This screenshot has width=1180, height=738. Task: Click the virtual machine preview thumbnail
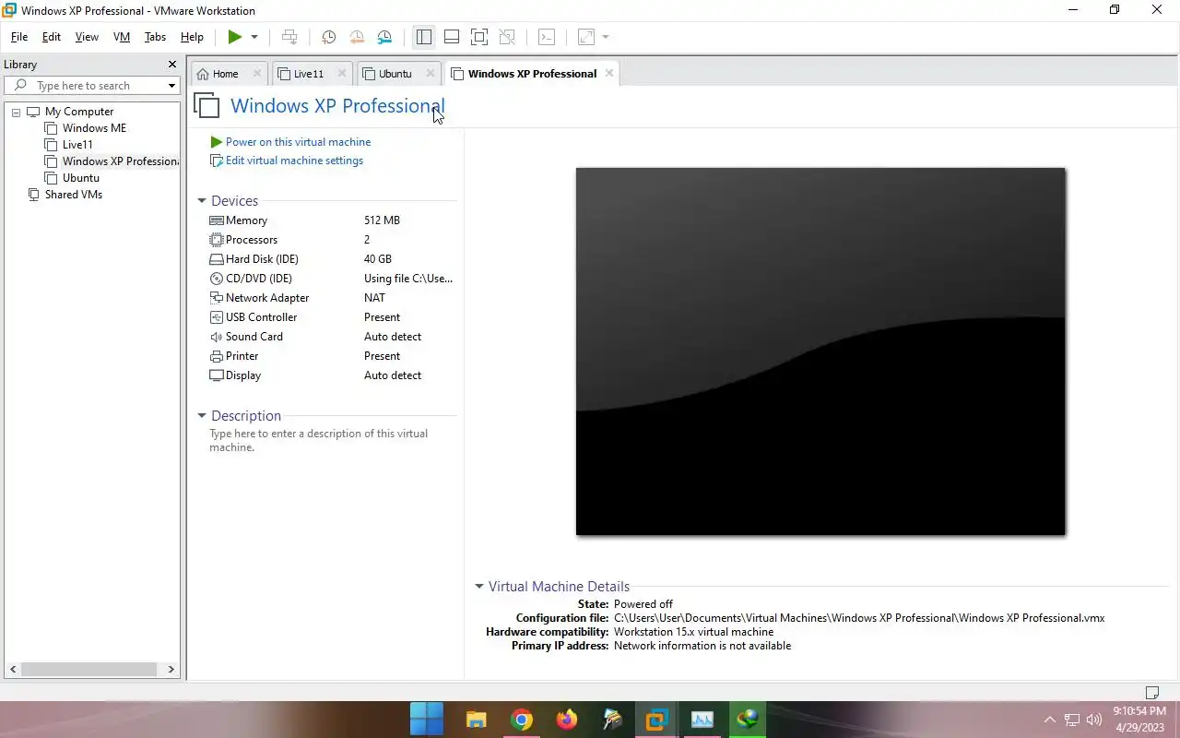[820, 351]
